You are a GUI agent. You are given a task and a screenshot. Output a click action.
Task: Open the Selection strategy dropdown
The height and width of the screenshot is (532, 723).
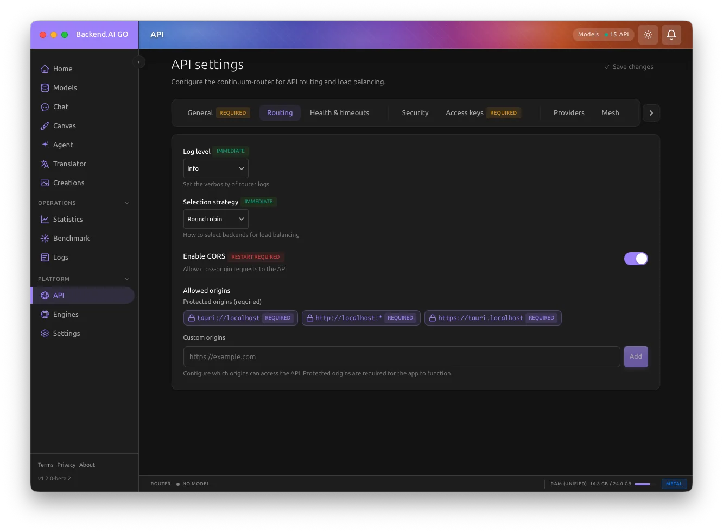[215, 219]
